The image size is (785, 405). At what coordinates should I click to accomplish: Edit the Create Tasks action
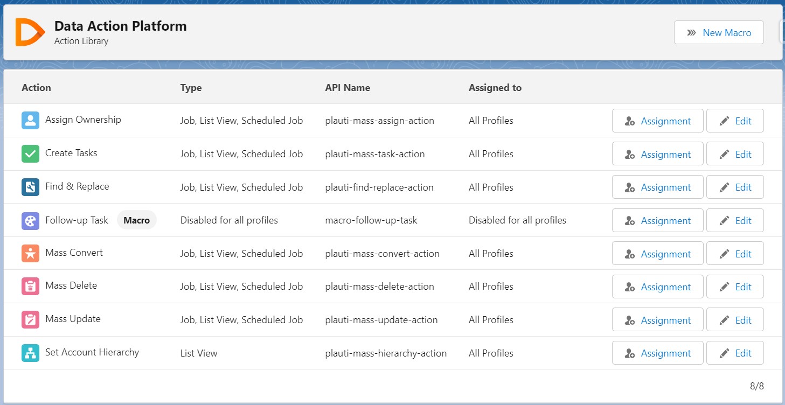(735, 154)
